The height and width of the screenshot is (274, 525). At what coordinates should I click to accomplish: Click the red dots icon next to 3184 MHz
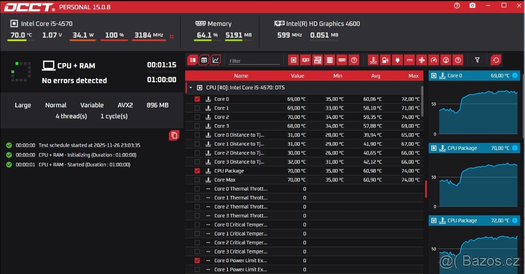[x=171, y=37]
